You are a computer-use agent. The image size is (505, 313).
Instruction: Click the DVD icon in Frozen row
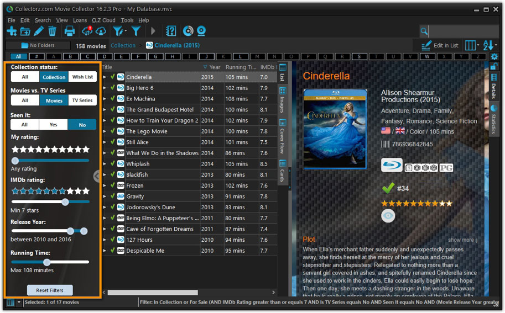(x=121, y=185)
